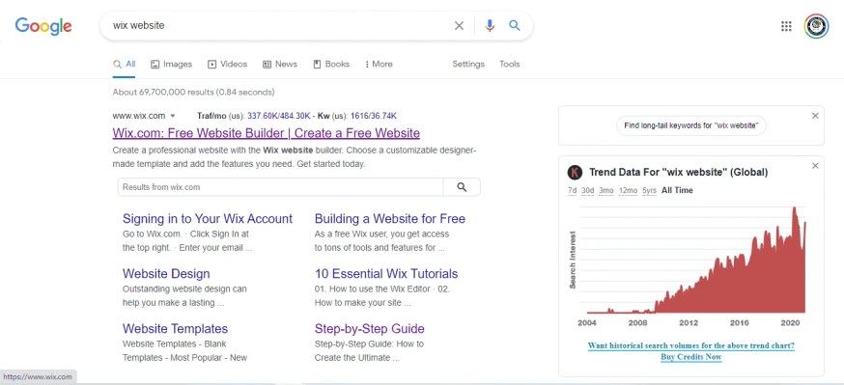Switch to the Books tab

(x=331, y=64)
